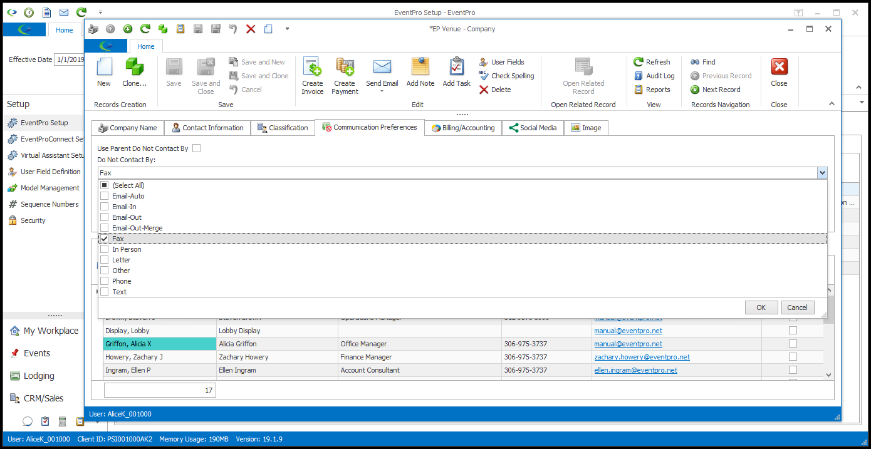
Task: Click the green down arrow in dialog quick access bar
Action: click(128, 29)
